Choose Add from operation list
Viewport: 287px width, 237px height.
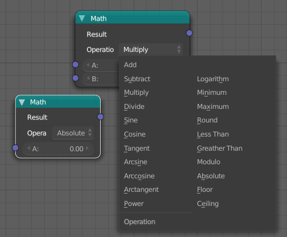pos(130,65)
